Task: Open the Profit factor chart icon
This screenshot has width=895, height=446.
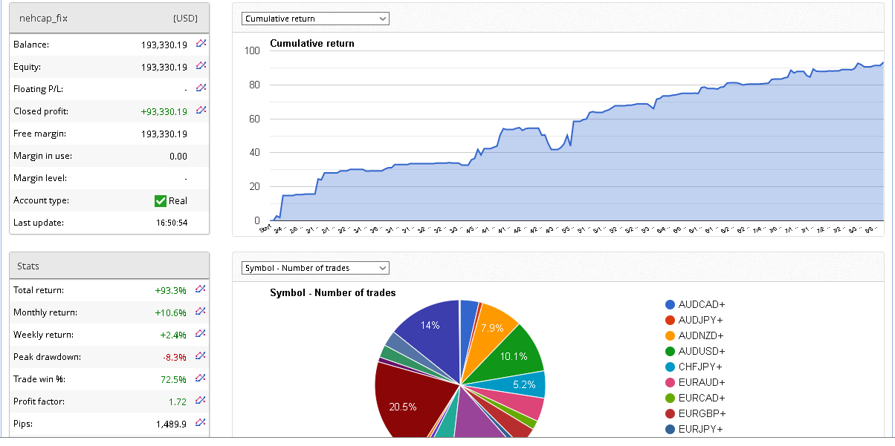Action: [201, 401]
